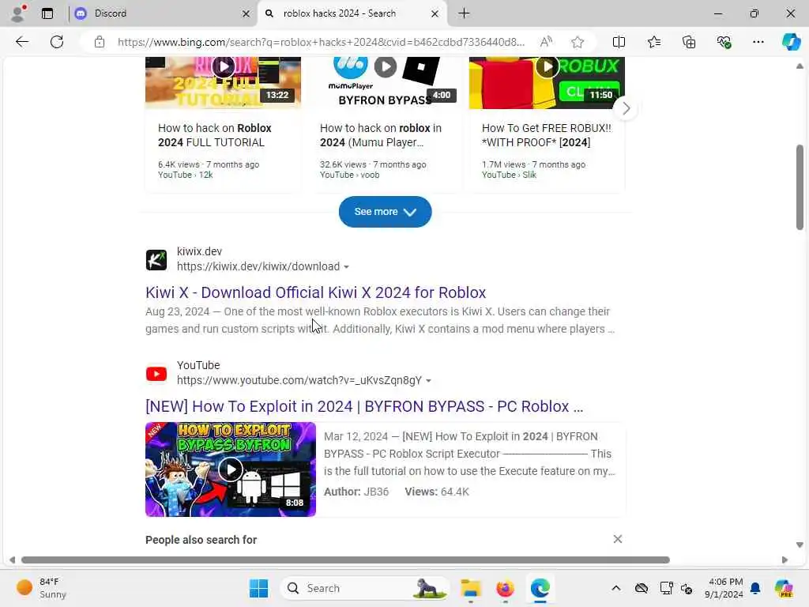Open How to hack on roblox in 2024 Mumu Player
Image resolution: width=809 pixels, height=607 pixels.
tap(381, 135)
